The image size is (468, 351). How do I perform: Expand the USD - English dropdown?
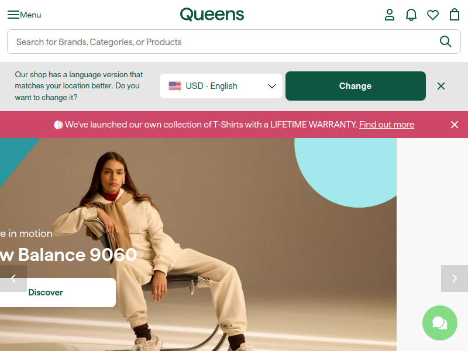(221, 86)
